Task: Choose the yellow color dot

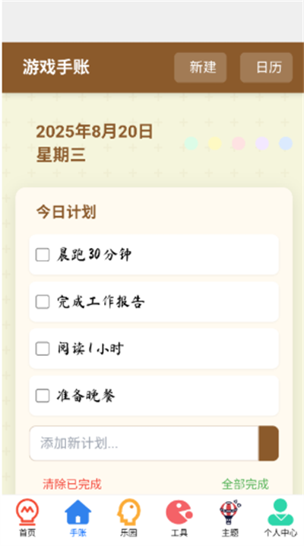Action: click(214, 143)
